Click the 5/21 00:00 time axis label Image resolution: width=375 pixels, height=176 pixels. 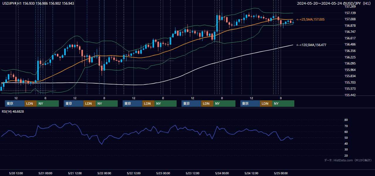click(x=45, y=173)
